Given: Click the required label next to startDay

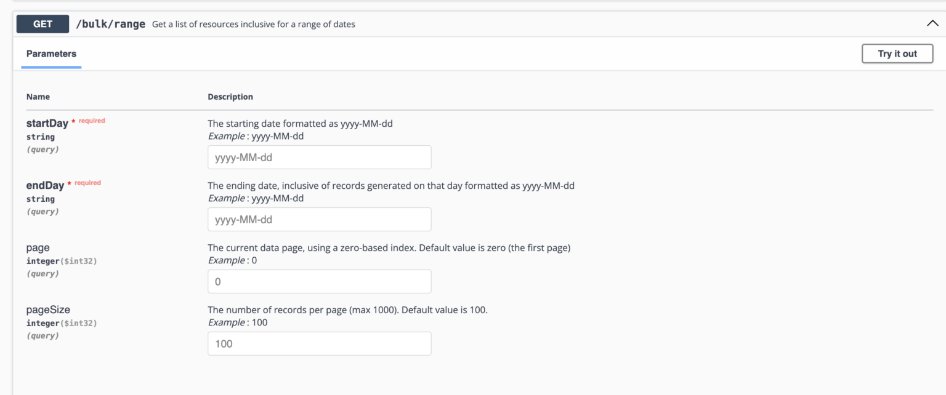Looking at the screenshot, I should (92, 121).
